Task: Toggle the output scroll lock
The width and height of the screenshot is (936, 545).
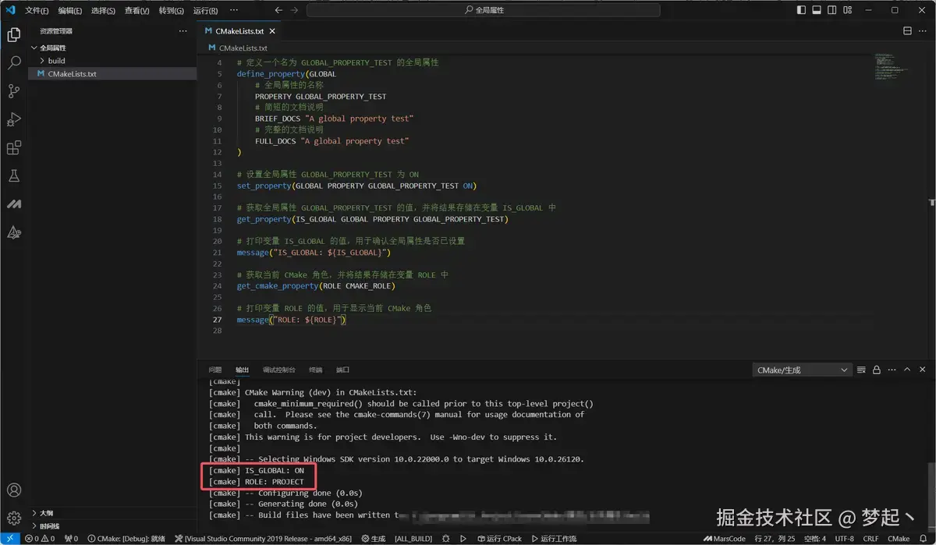Action: point(877,370)
